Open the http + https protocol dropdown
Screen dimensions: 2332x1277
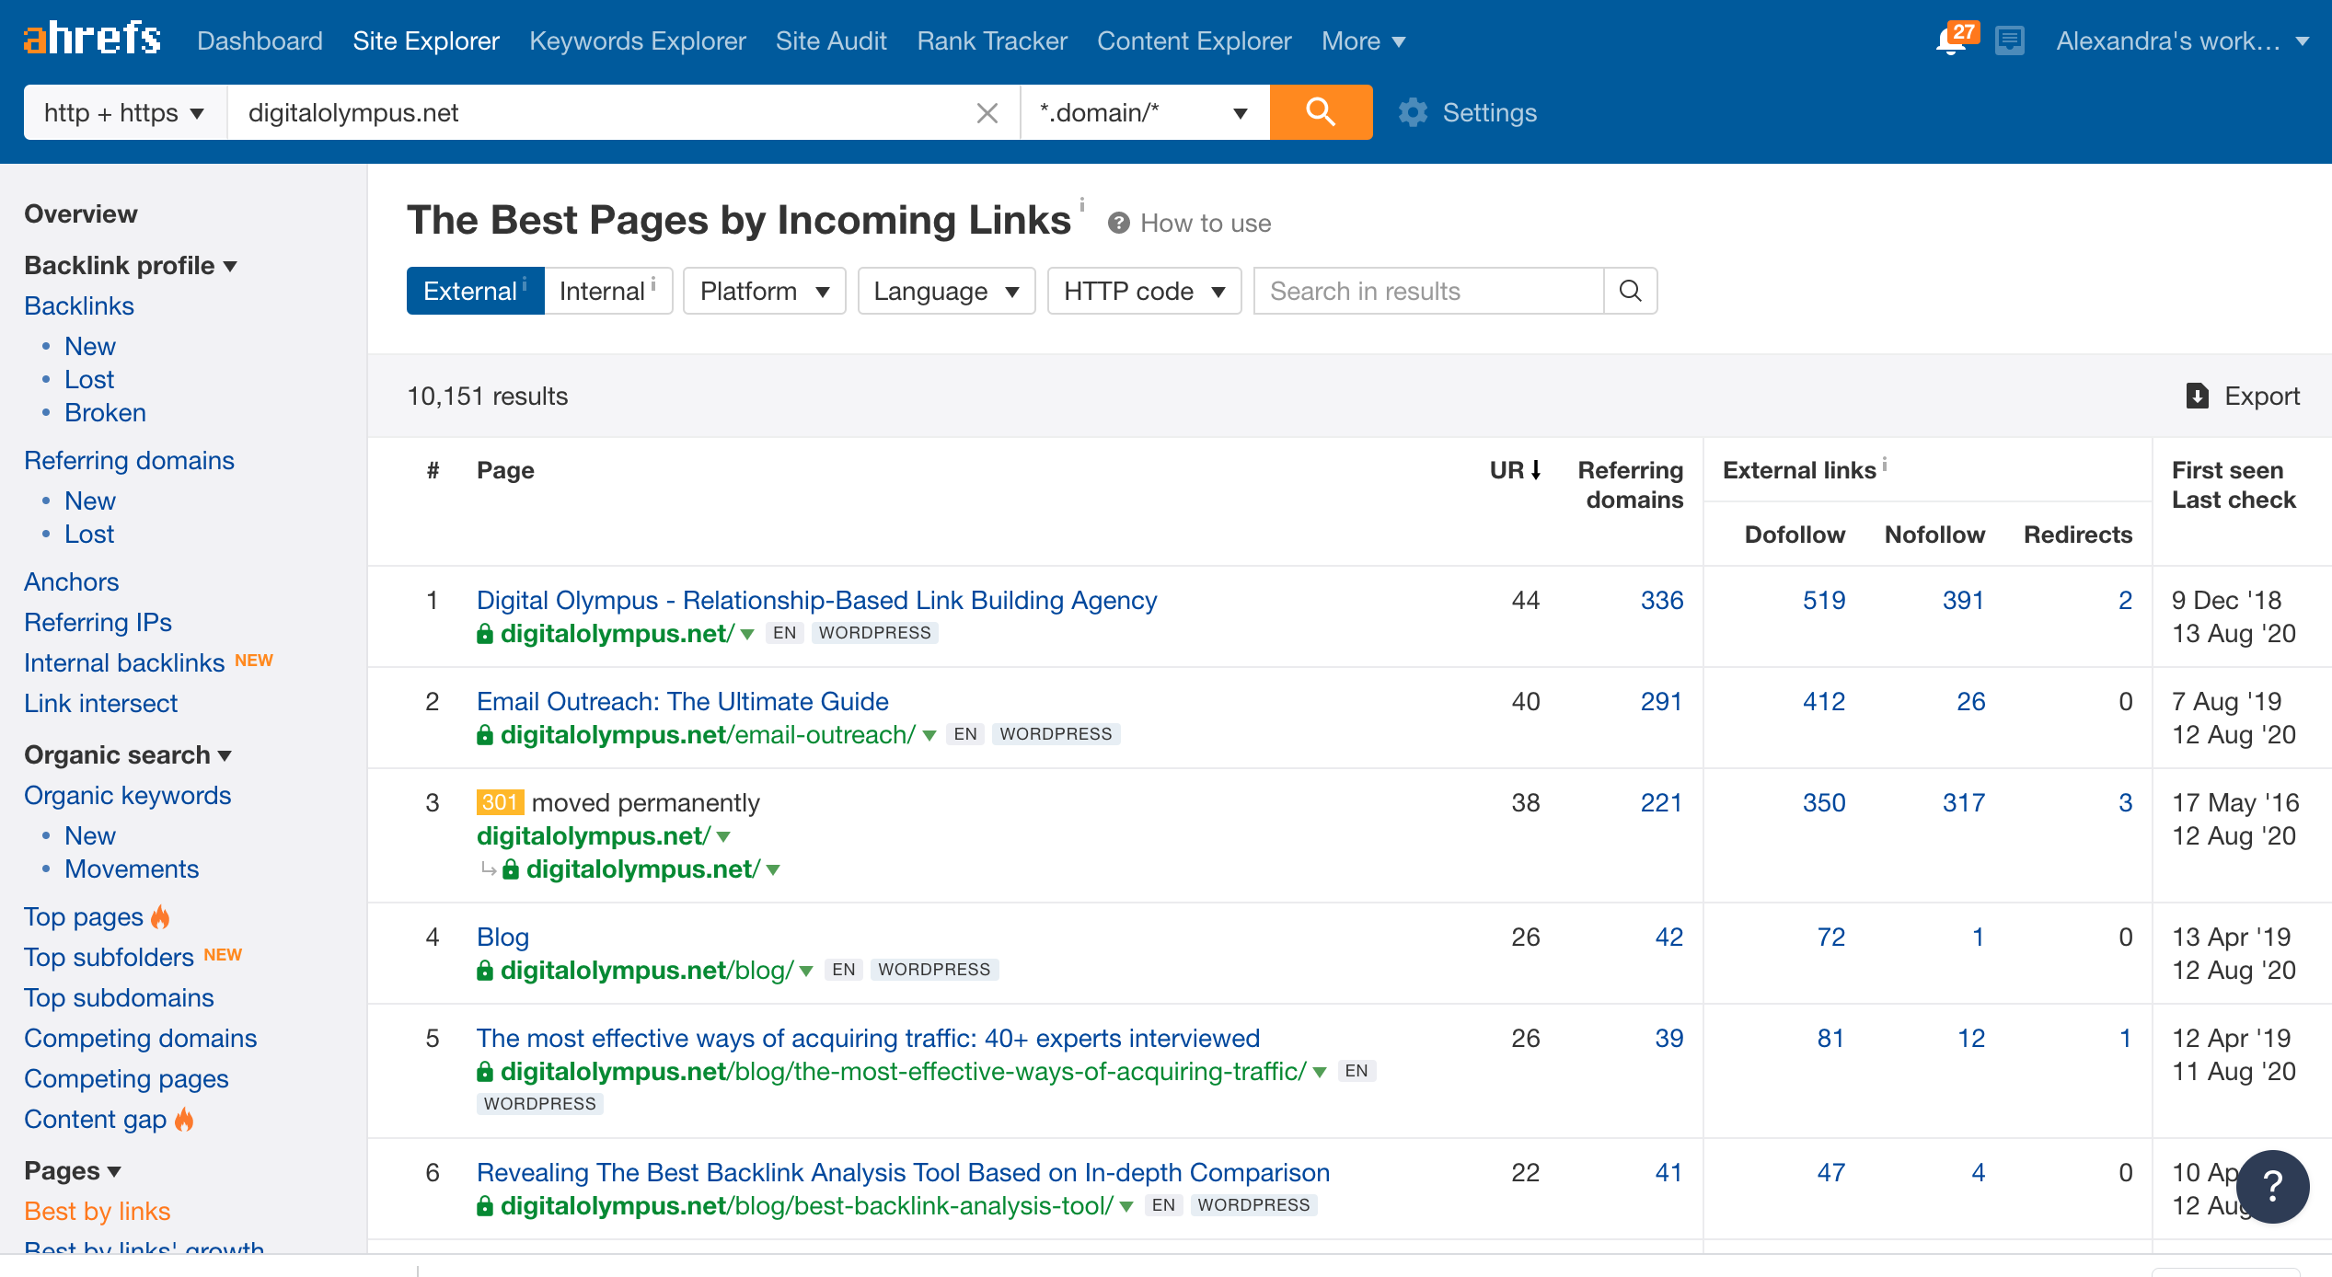click(x=125, y=112)
